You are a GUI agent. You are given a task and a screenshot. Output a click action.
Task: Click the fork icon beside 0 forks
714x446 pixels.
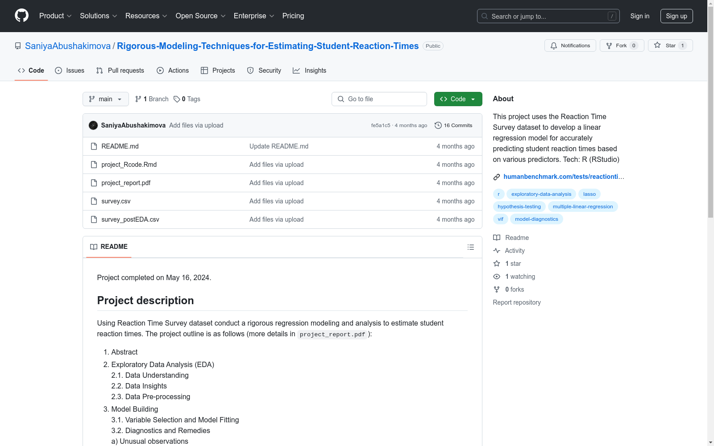click(497, 289)
